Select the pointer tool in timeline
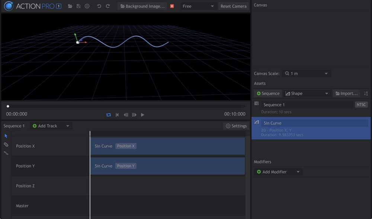 6,136
